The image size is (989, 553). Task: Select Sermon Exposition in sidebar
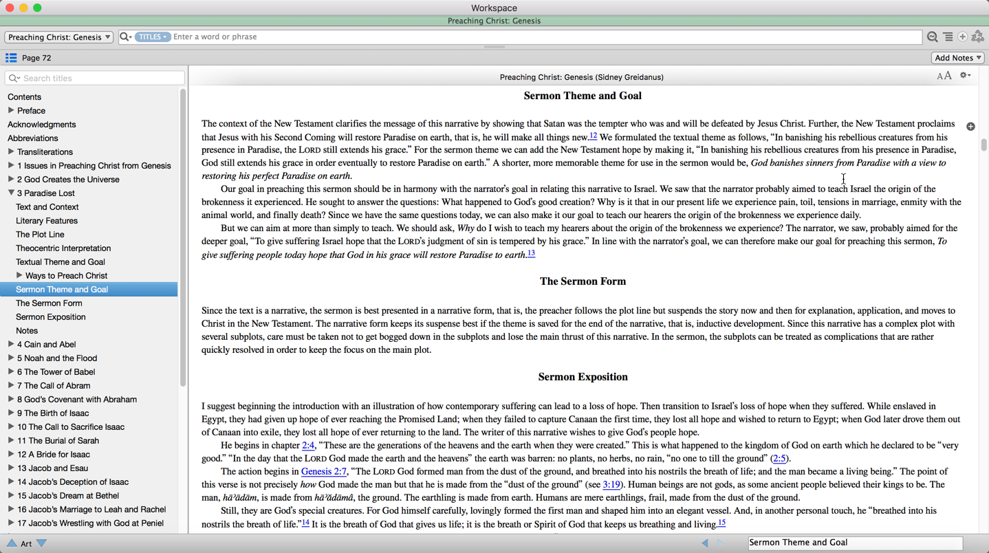click(51, 317)
